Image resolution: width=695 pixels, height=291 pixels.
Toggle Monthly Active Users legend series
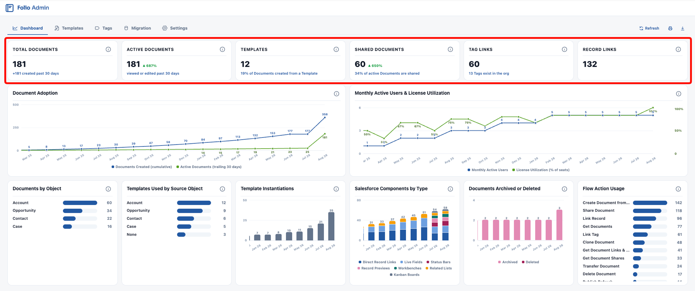click(x=488, y=170)
